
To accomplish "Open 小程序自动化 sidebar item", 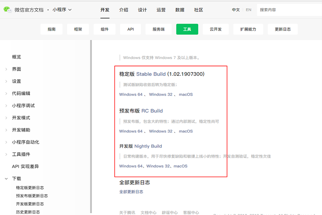I will coord(25,142).
